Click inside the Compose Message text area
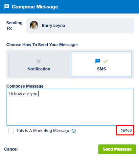 coord(70,107)
